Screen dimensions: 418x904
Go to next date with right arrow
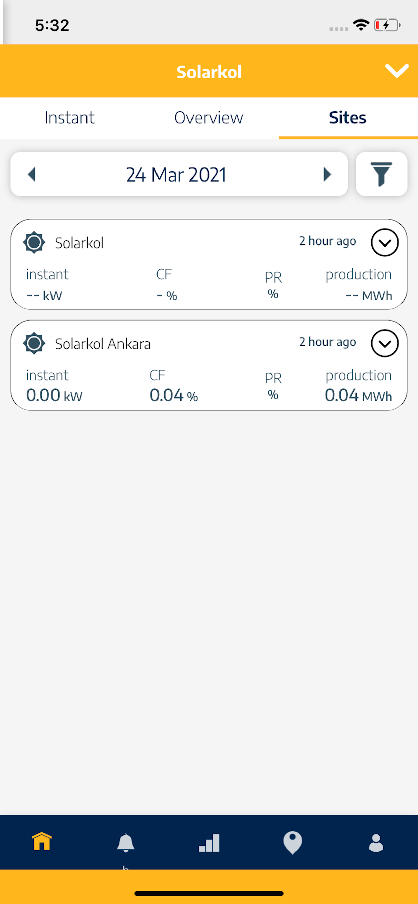(x=327, y=174)
